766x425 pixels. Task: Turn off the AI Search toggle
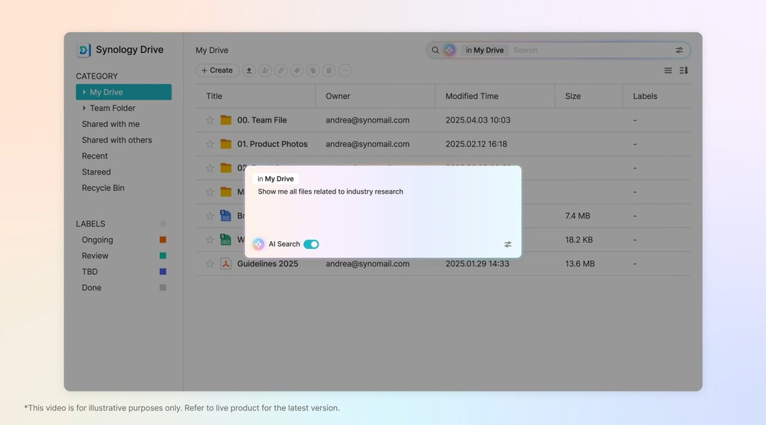tap(311, 244)
